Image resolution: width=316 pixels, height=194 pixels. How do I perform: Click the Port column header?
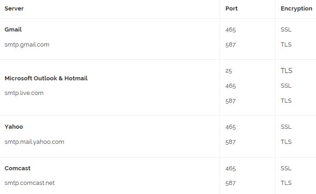(x=231, y=9)
